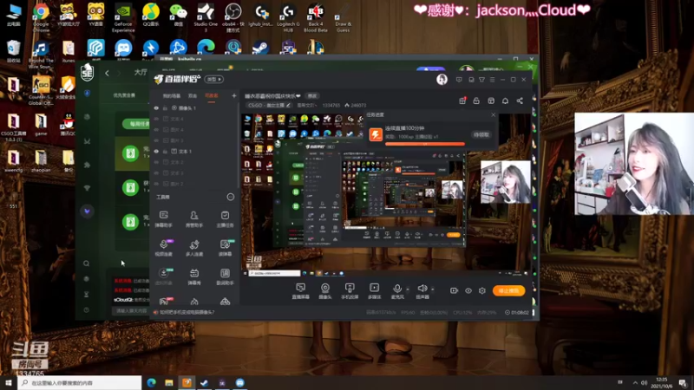Open the 歌词助手 tool
This screenshot has width=694, height=390.
225,276
